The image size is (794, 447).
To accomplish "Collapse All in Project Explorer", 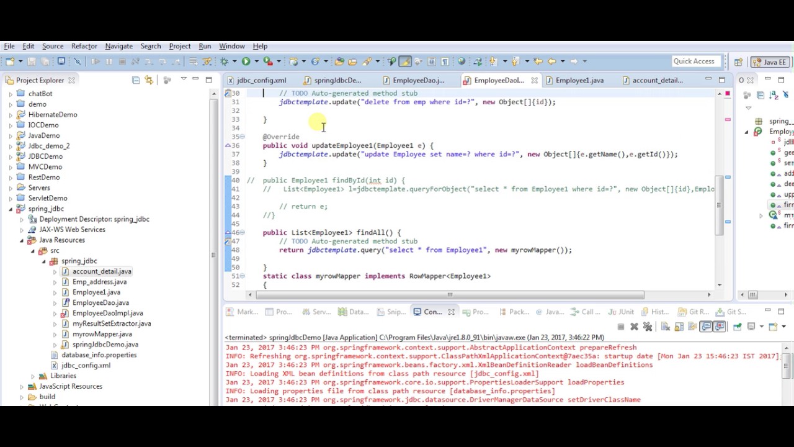I will pyautogui.click(x=136, y=80).
